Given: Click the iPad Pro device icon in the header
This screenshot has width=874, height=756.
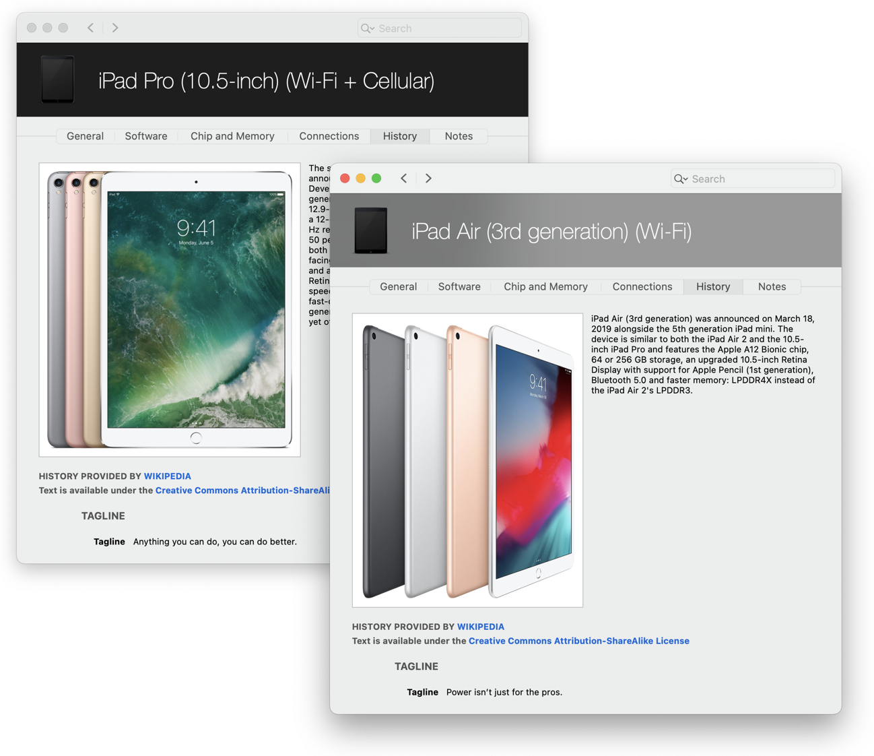Looking at the screenshot, I should pos(57,80).
